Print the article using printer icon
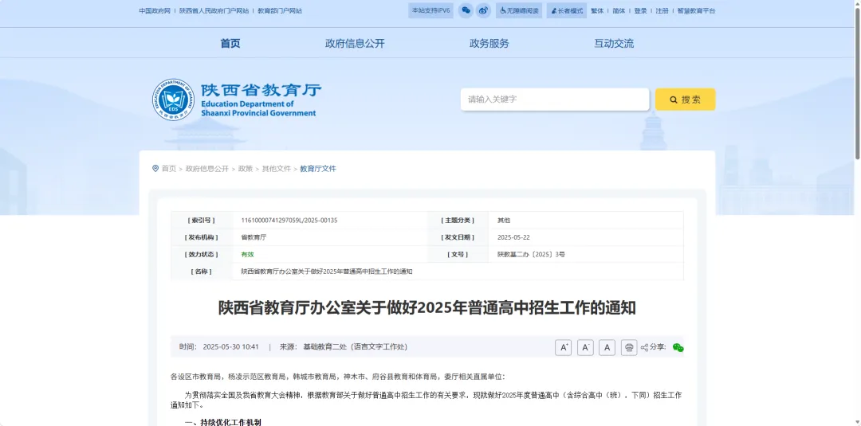The image size is (861, 426). click(629, 348)
